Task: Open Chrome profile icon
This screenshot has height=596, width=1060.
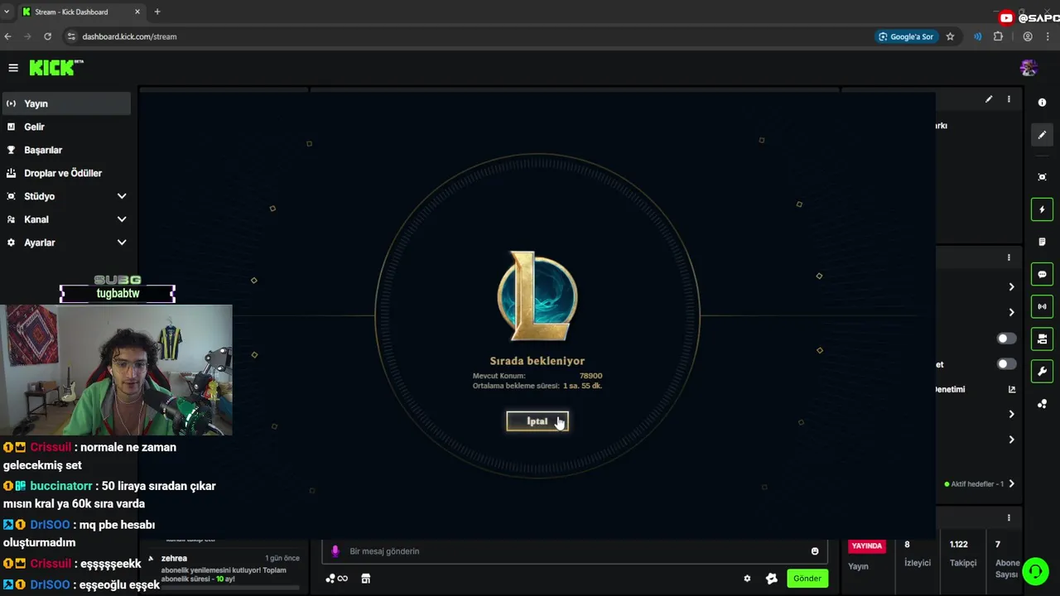Action: click(x=1028, y=36)
